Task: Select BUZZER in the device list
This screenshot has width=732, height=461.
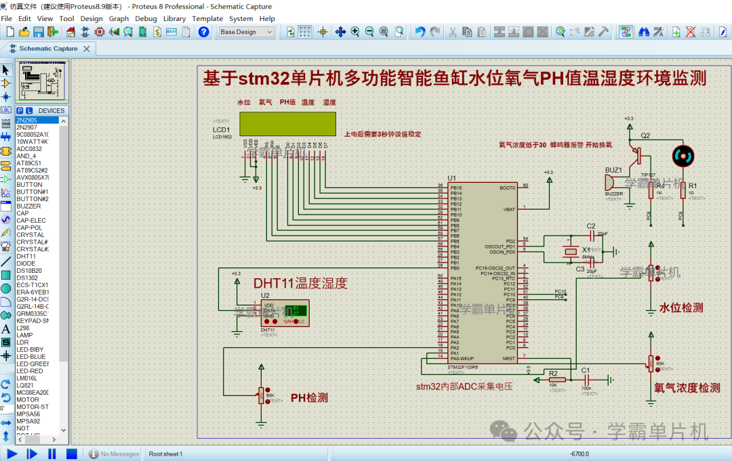Action: (29, 206)
